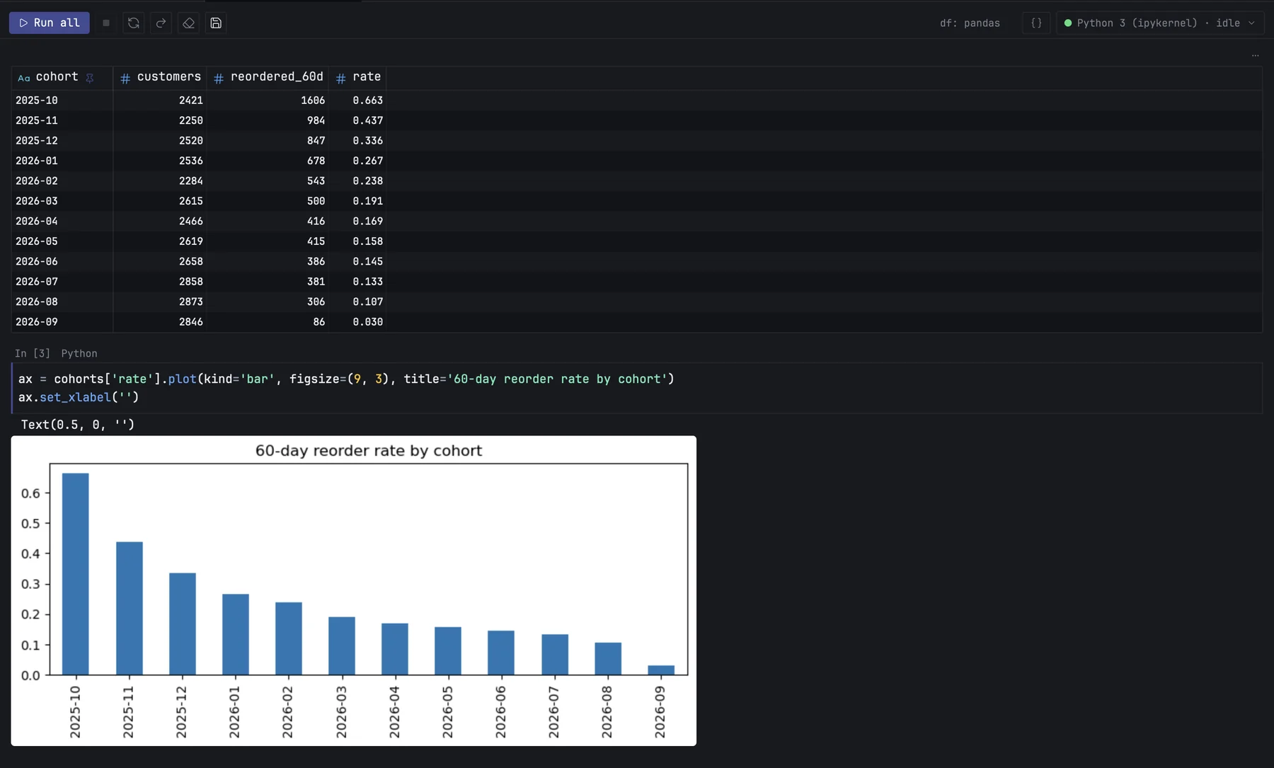This screenshot has height=768, width=1274.
Task: Click the 'df: pandas' indicator
Action: pyautogui.click(x=970, y=23)
